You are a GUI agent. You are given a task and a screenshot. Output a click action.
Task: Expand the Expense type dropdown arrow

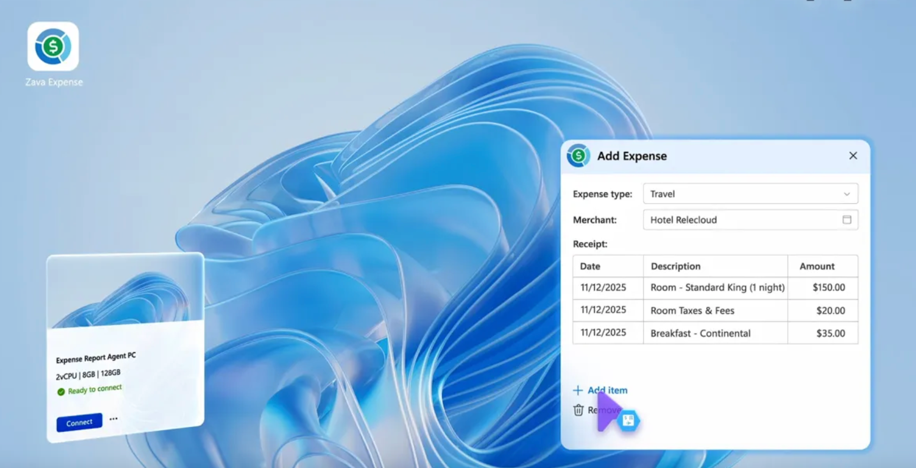(847, 194)
